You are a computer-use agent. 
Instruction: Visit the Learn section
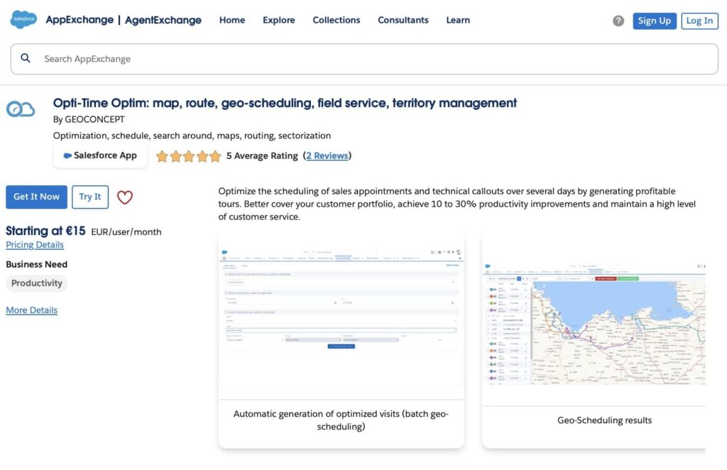click(458, 20)
